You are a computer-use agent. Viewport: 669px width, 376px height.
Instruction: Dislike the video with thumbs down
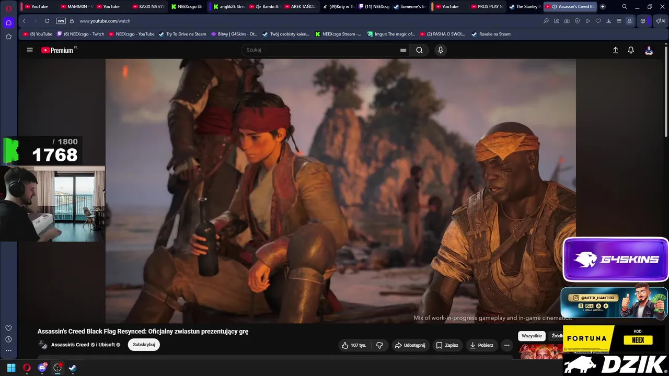(379, 345)
